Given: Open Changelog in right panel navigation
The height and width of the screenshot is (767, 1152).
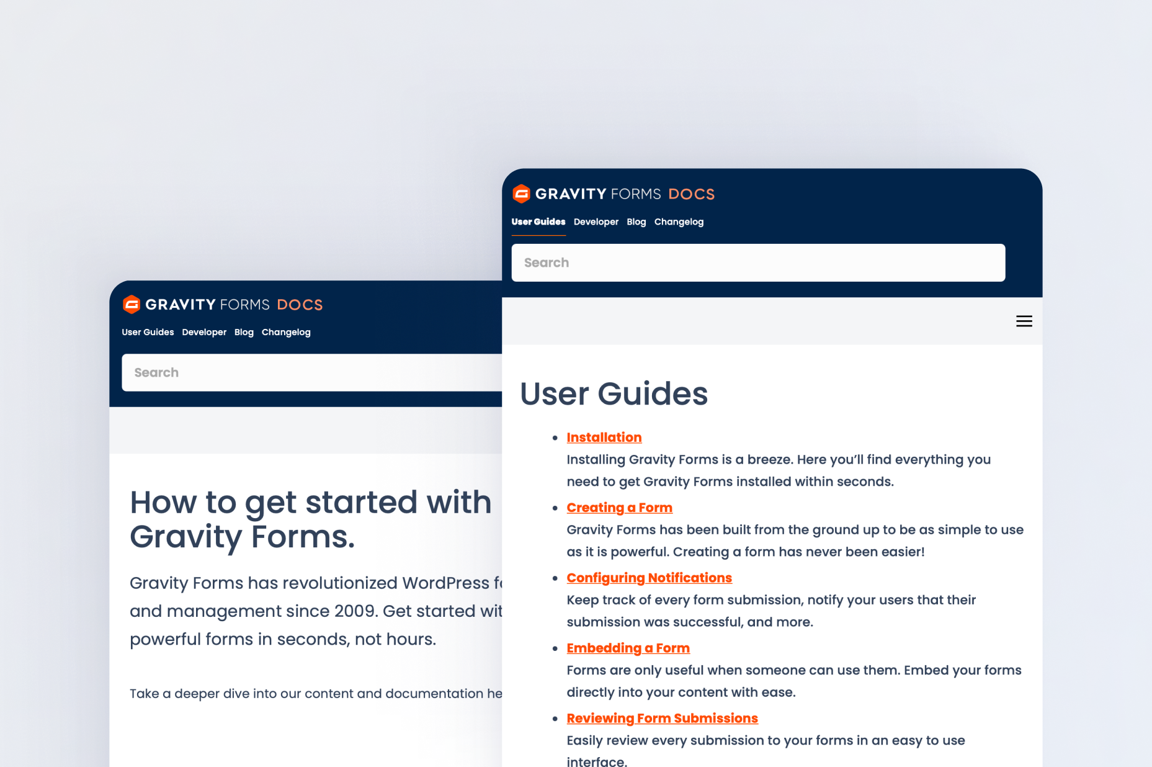Looking at the screenshot, I should tap(679, 222).
